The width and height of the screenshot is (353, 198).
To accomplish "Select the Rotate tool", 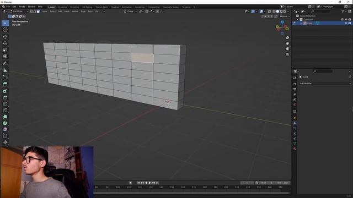I will click(5, 43).
